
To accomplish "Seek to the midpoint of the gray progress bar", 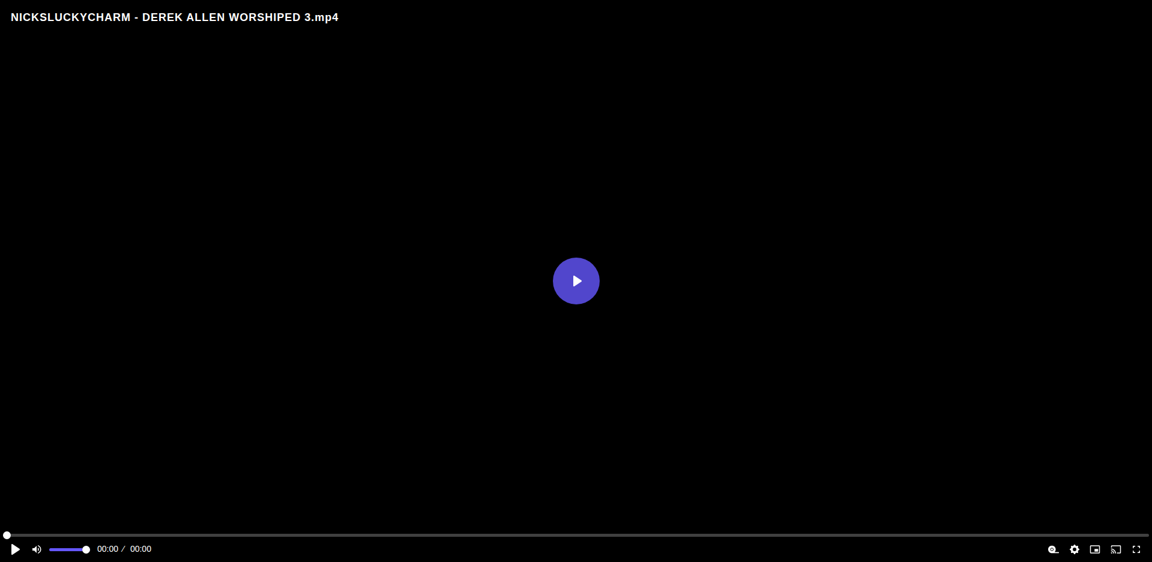I will pos(576,535).
